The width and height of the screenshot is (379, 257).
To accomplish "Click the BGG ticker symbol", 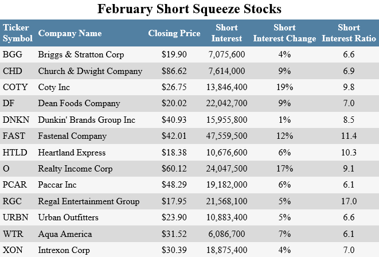I will pyautogui.click(x=13, y=55).
